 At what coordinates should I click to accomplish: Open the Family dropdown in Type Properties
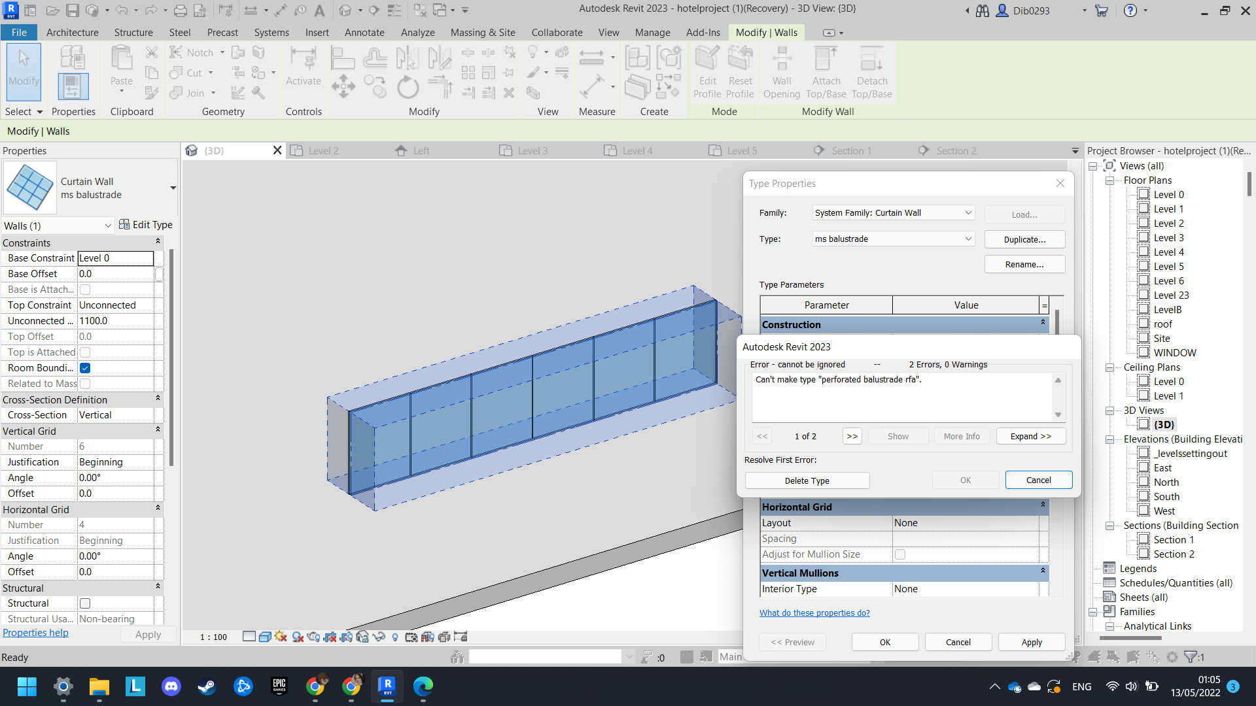click(x=893, y=213)
